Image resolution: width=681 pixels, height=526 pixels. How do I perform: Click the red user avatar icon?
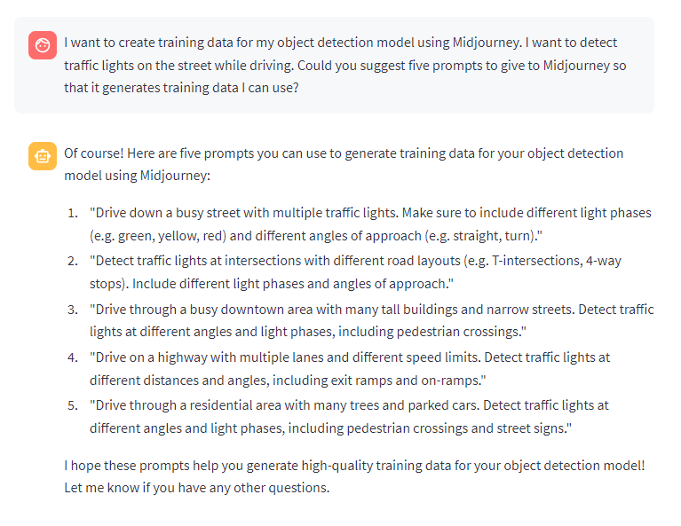click(x=43, y=45)
